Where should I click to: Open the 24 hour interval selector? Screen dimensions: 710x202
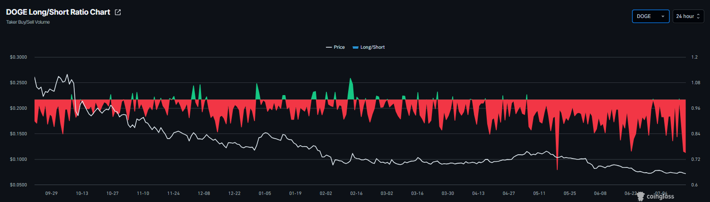click(x=688, y=16)
